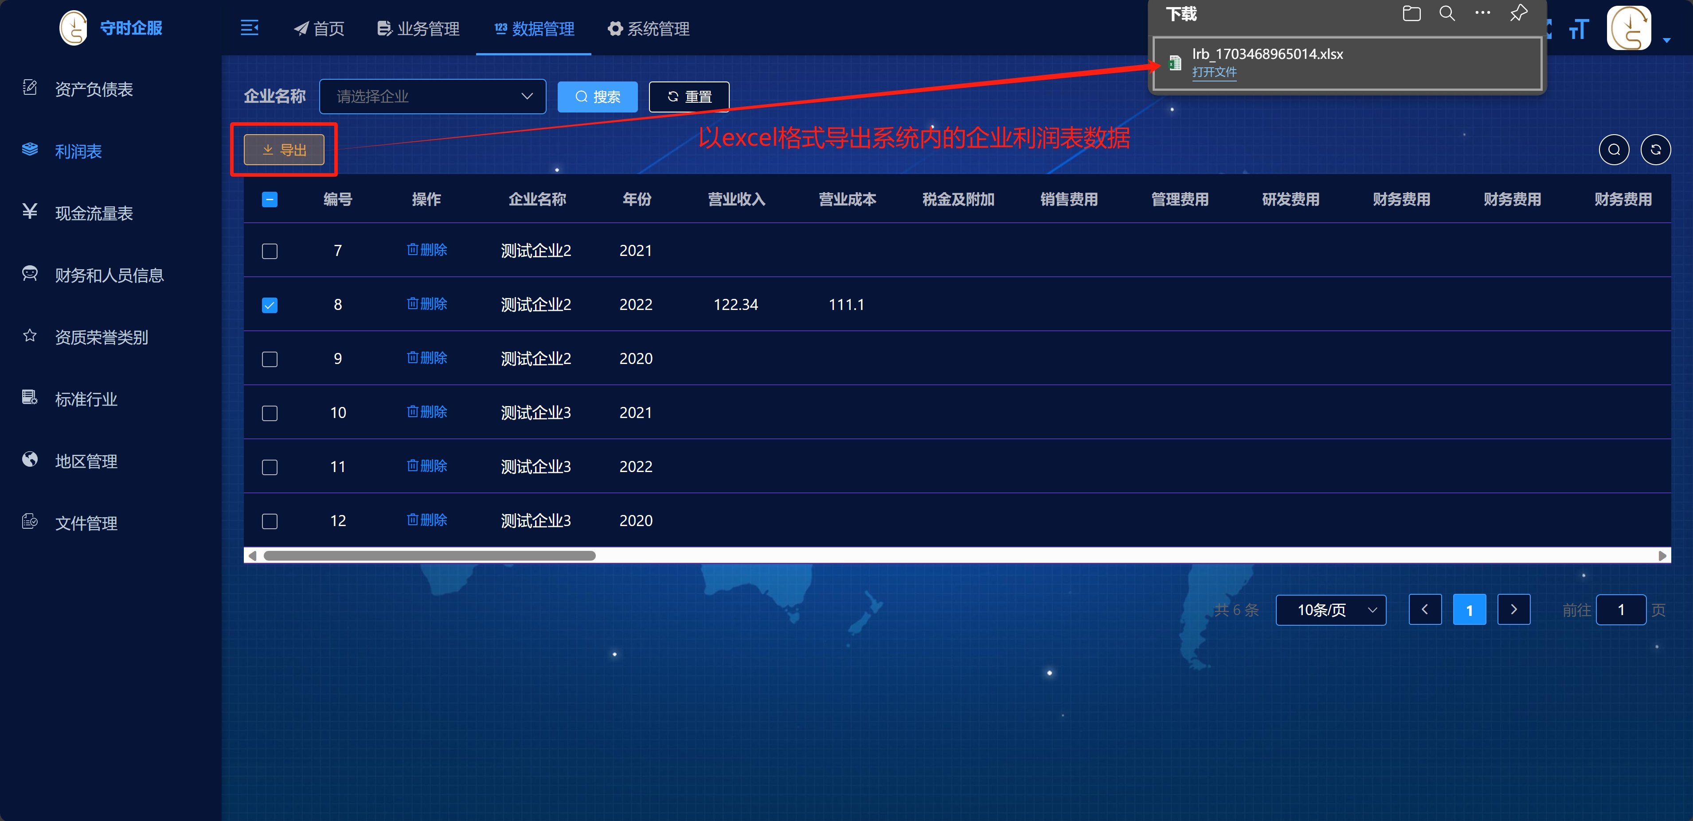Toggle the table search circle icon
The image size is (1693, 821).
(x=1614, y=150)
